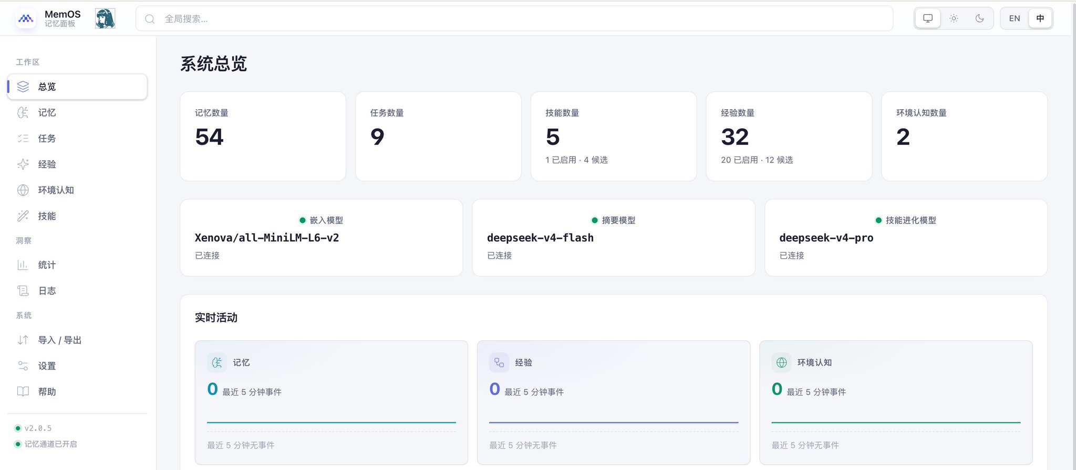This screenshot has height=470, width=1076.
Task: Click the 技能 magic wand icon
Action: tap(23, 216)
